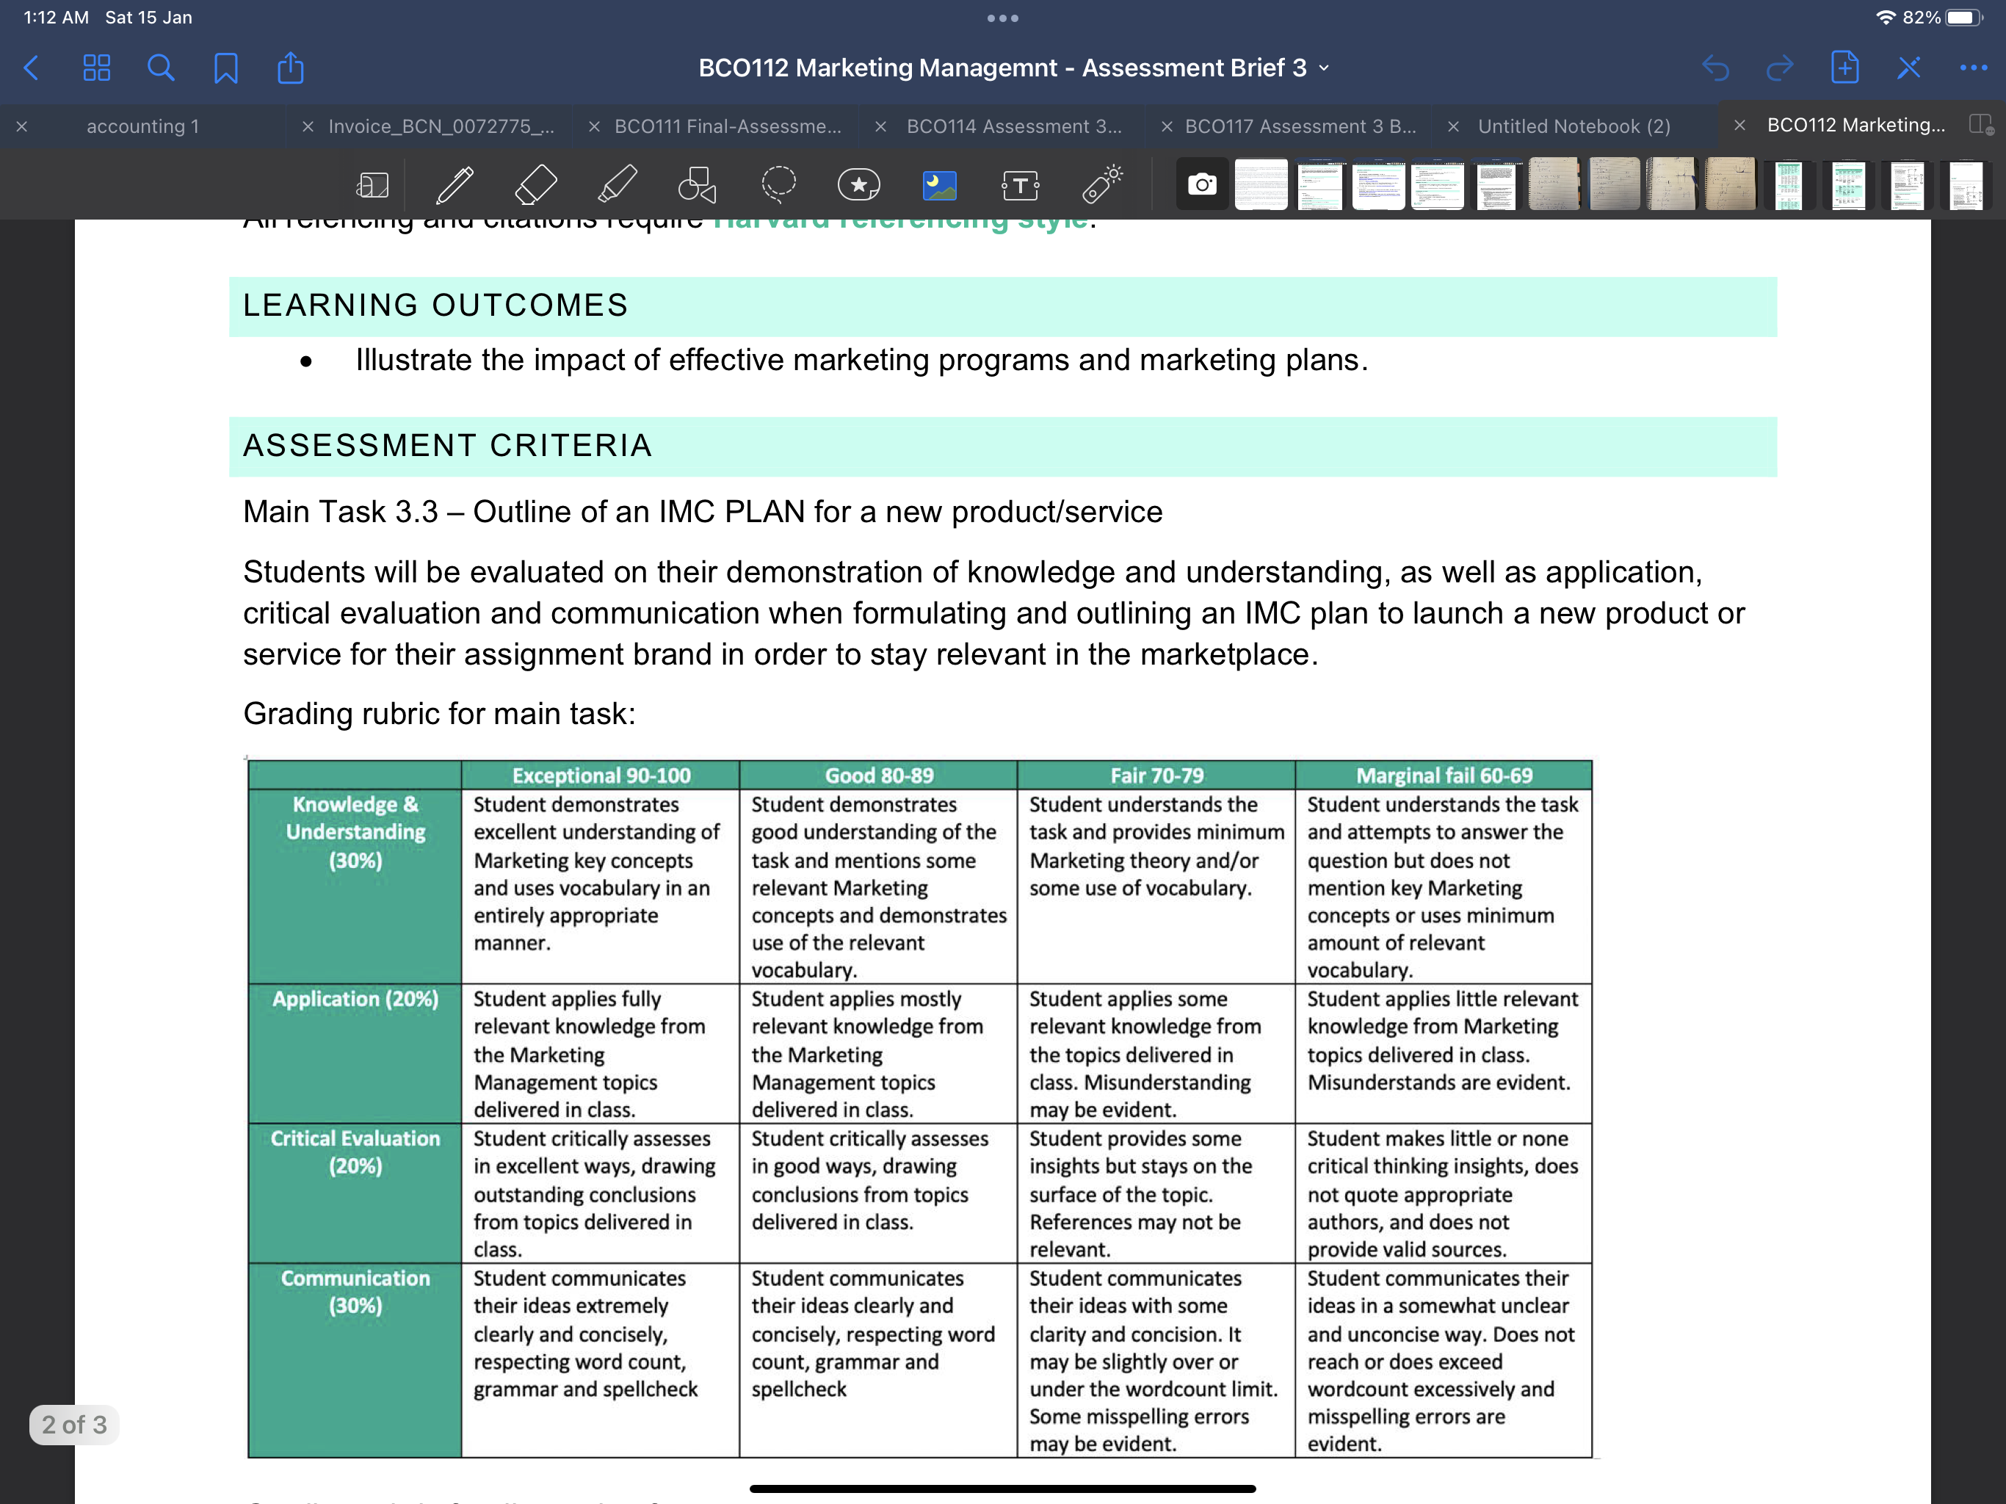Expand the document title dropdown chevron

pos(1325,68)
